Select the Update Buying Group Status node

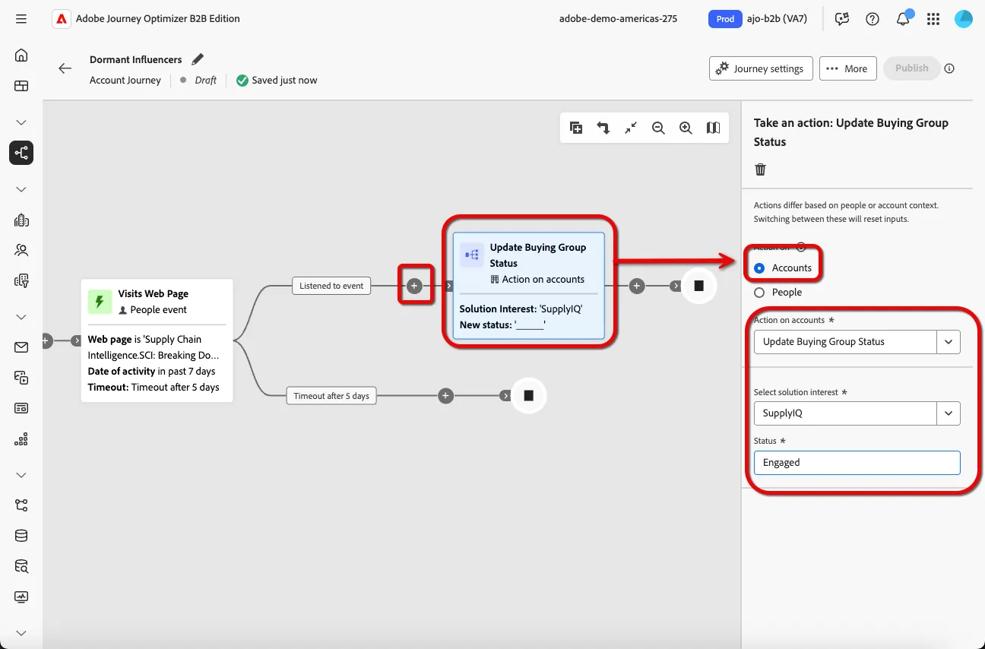pos(528,285)
